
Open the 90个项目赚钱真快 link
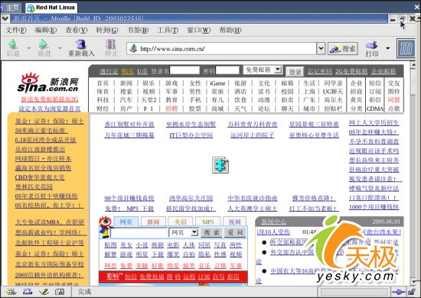[x=129, y=199]
